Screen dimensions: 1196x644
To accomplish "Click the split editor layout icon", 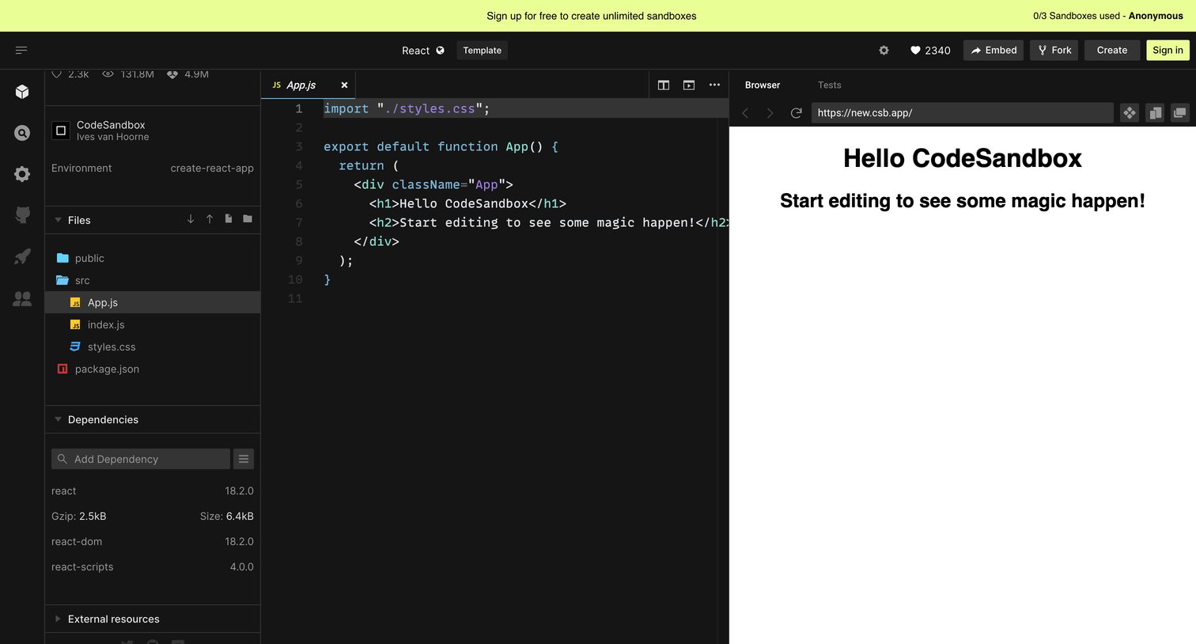I will pos(664,85).
